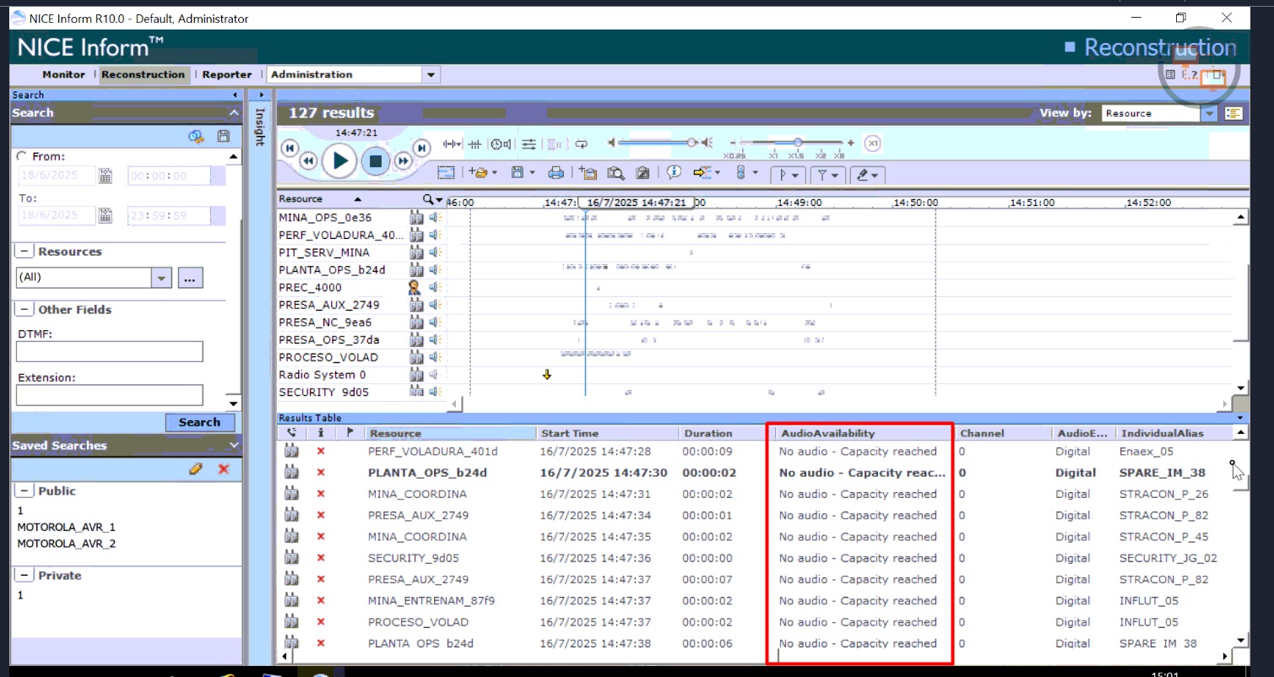Open the Resources (All) dropdown
This screenshot has height=677, width=1274.
(x=161, y=277)
